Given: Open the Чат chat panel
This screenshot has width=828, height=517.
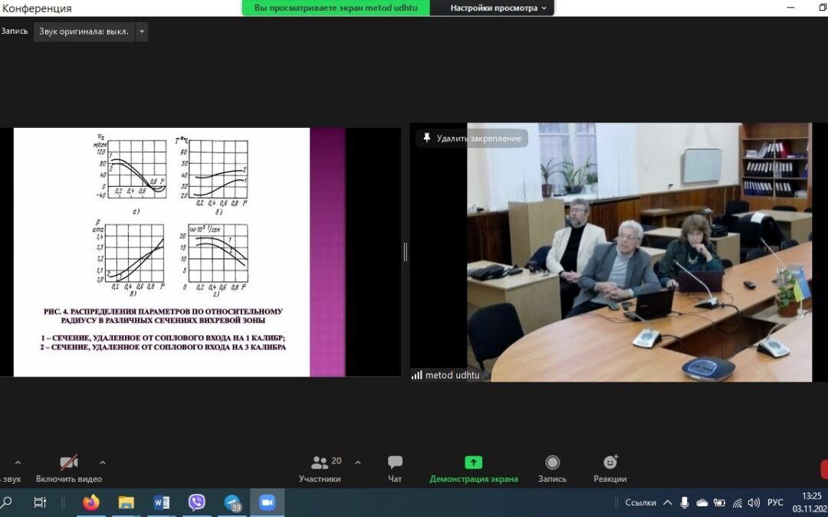Looking at the screenshot, I should click(395, 469).
